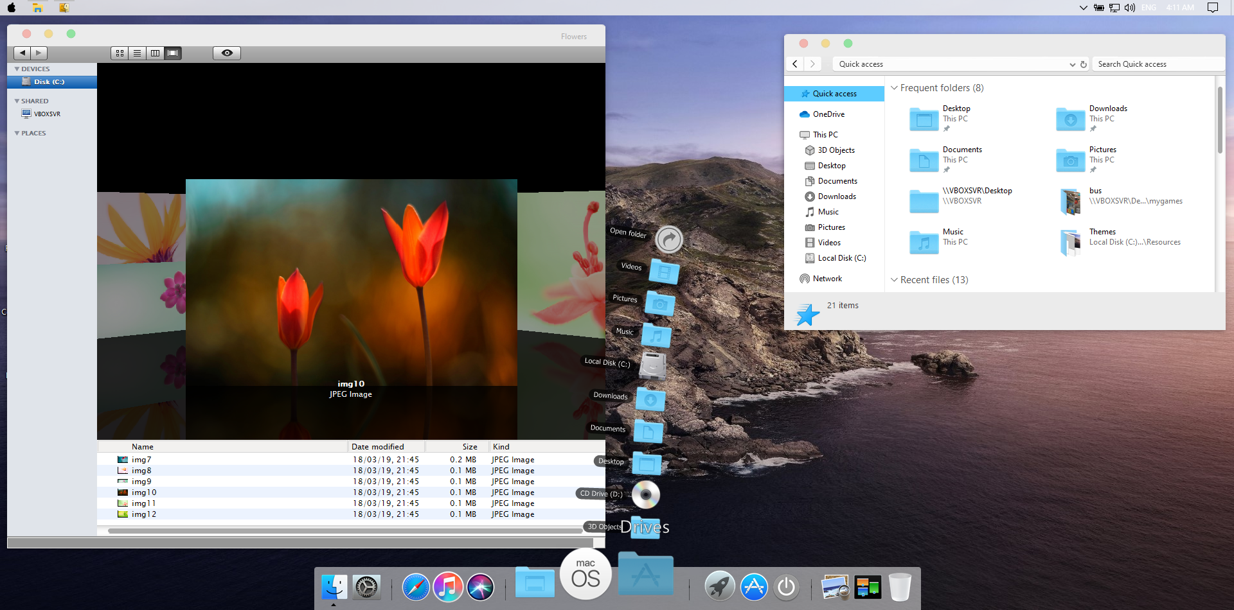Screen dimensions: 1234x610
Task: Switch to column view in Flowers window
Action: click(x=155, y=53)
